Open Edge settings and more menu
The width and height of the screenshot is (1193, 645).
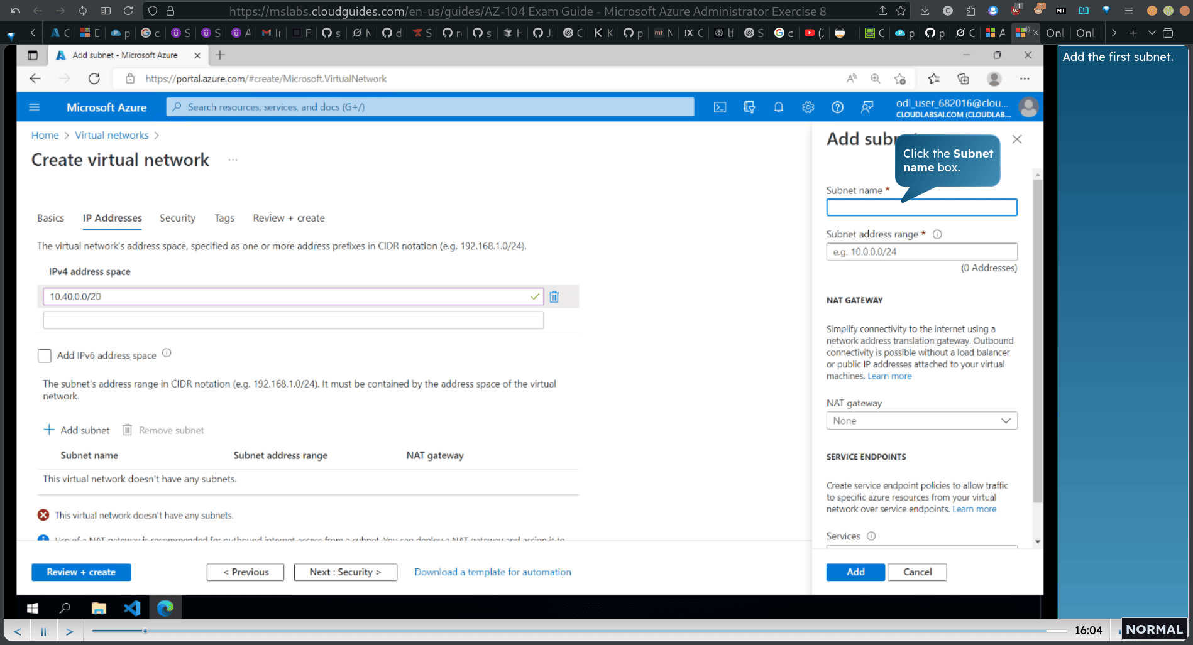click(x=1025, y=79)
